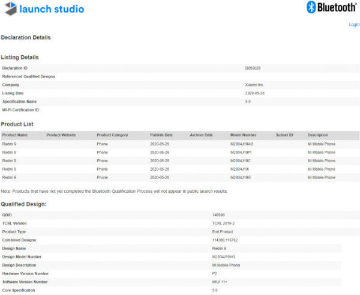Image resolution: width=360 pixels, height=295 pixels.
Task: Click the 'Listing Details' heading
Action: 20,57
